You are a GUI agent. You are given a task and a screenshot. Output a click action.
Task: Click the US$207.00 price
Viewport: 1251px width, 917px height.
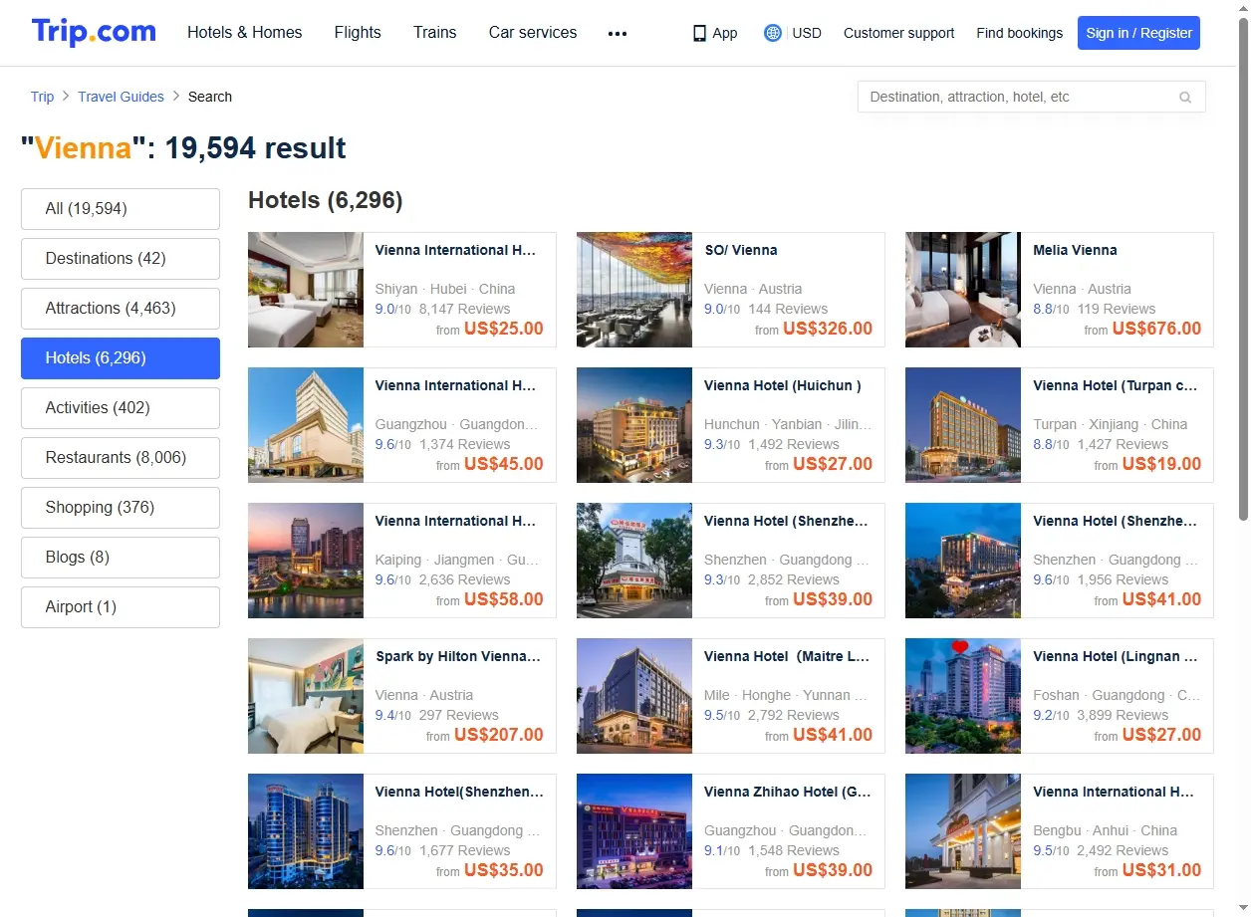click(499, 735)
